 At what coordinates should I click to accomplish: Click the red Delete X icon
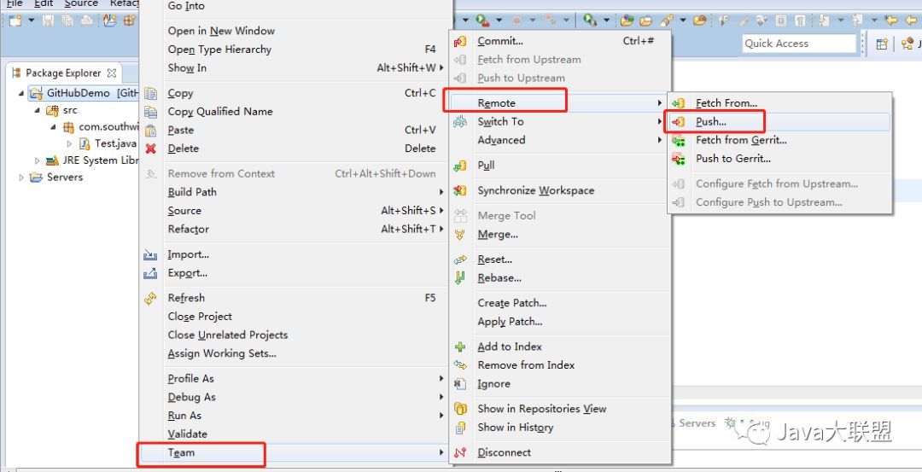pos(150,149)
